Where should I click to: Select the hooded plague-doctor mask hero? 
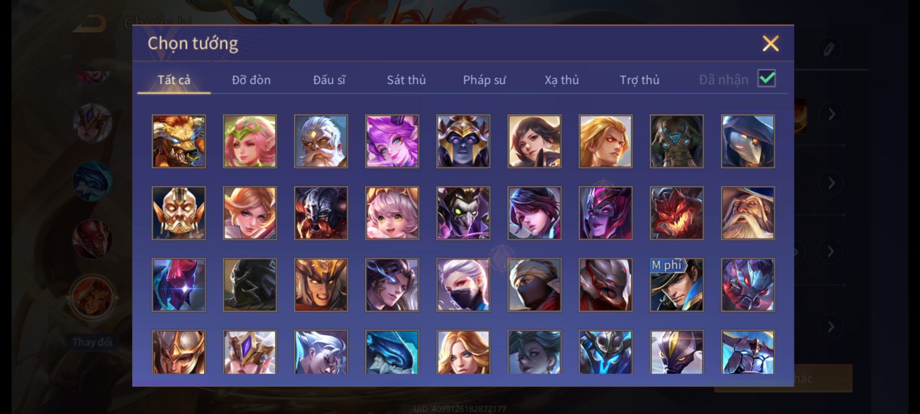tap(748, 141)
